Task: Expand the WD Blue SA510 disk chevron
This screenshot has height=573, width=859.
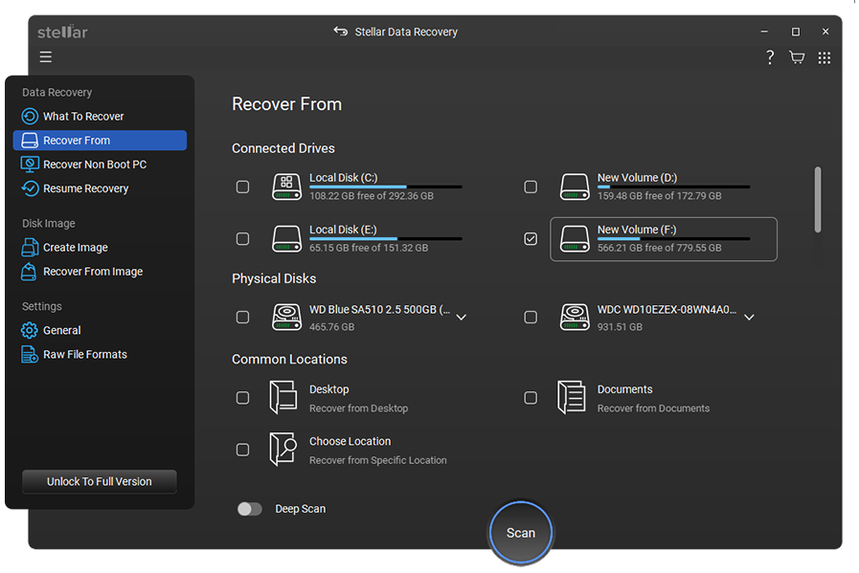Action: [x=462, y=318]
